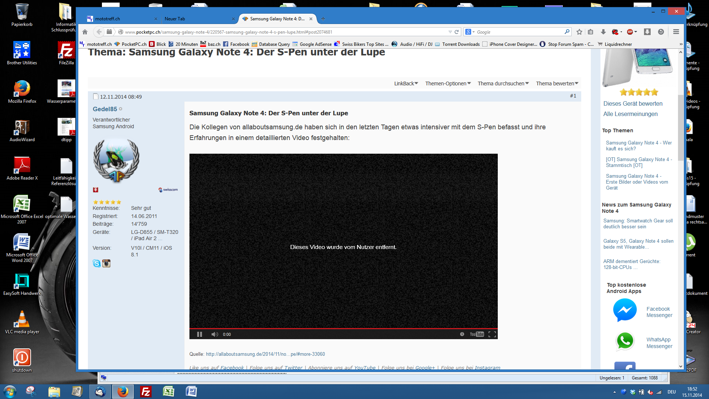The width and height of the screenshot is (709, 399).
Task: Open the Facebook Messenger app icon
Action: pyautogui.click(x=625, y=310)
